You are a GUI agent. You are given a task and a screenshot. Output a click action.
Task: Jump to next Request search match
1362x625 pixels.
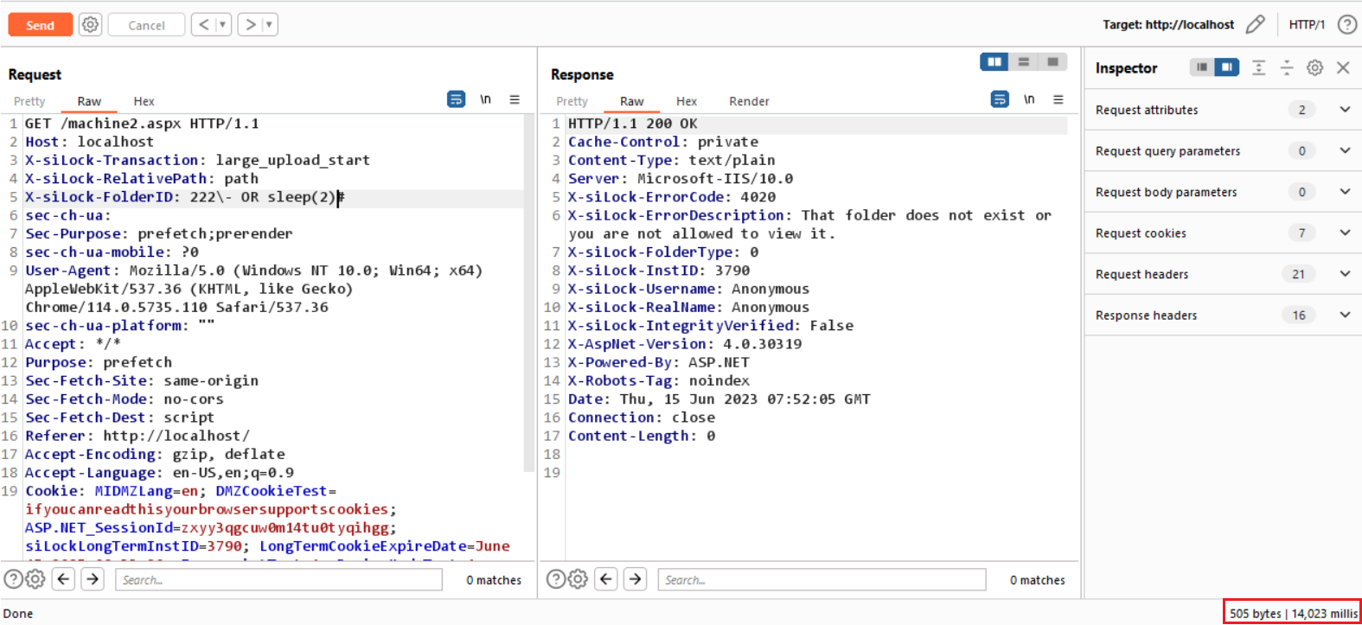click(x=93, y=579)
